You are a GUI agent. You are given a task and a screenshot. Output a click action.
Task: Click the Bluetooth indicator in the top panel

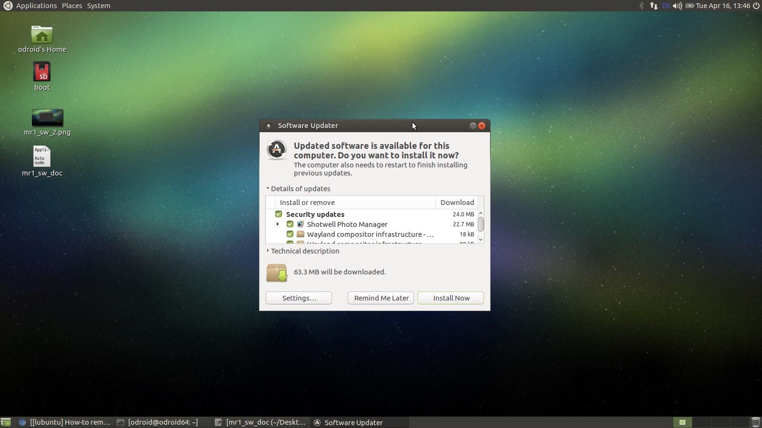[641, 6]
